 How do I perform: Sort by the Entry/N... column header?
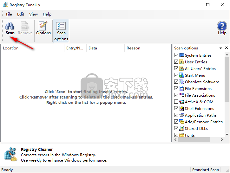[x=76, y=48]
